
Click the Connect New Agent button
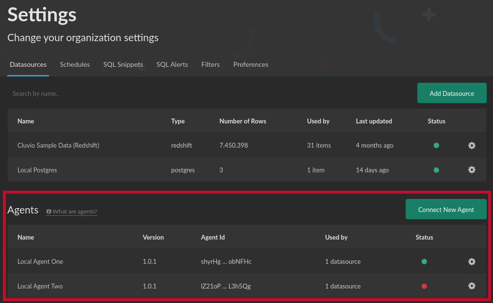[x=446, y=209]
